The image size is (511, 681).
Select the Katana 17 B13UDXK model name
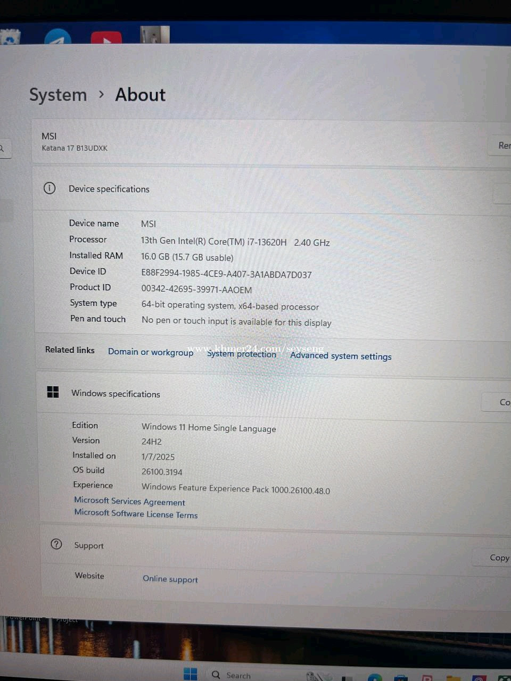(75, 148)
